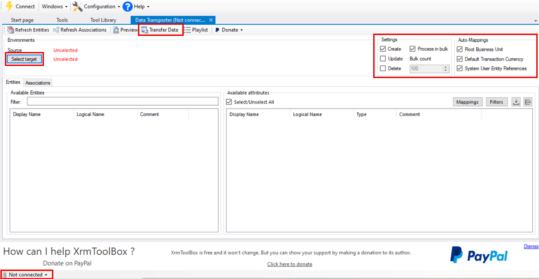Expand the Configuration dropdown menu
539x279 pixels.
point(119,7)
